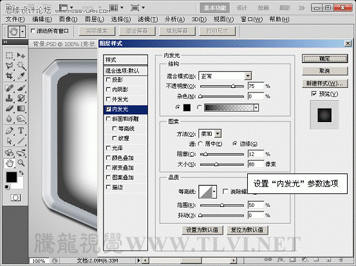The image size is (356, 266).
Task: Open the 窗口(W) menu
Action: click(252, 19)
